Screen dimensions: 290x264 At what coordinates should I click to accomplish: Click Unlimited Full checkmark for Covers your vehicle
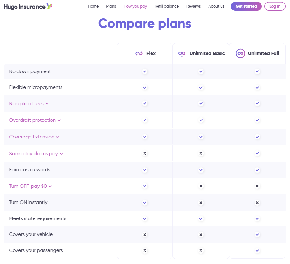257,235
